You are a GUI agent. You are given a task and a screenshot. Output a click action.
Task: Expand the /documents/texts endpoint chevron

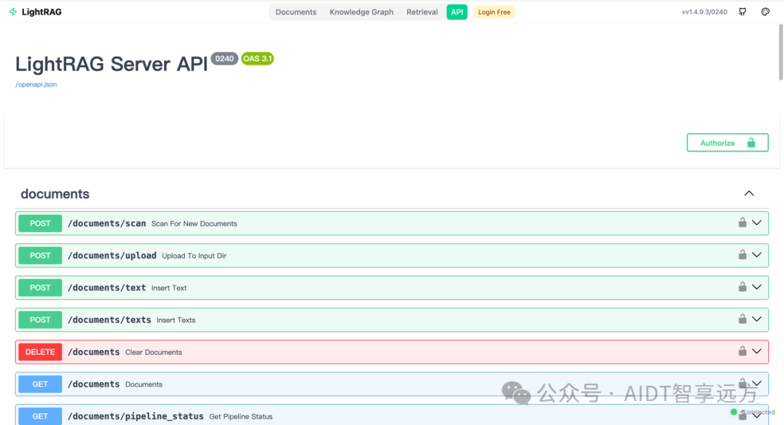pos(757,319)
